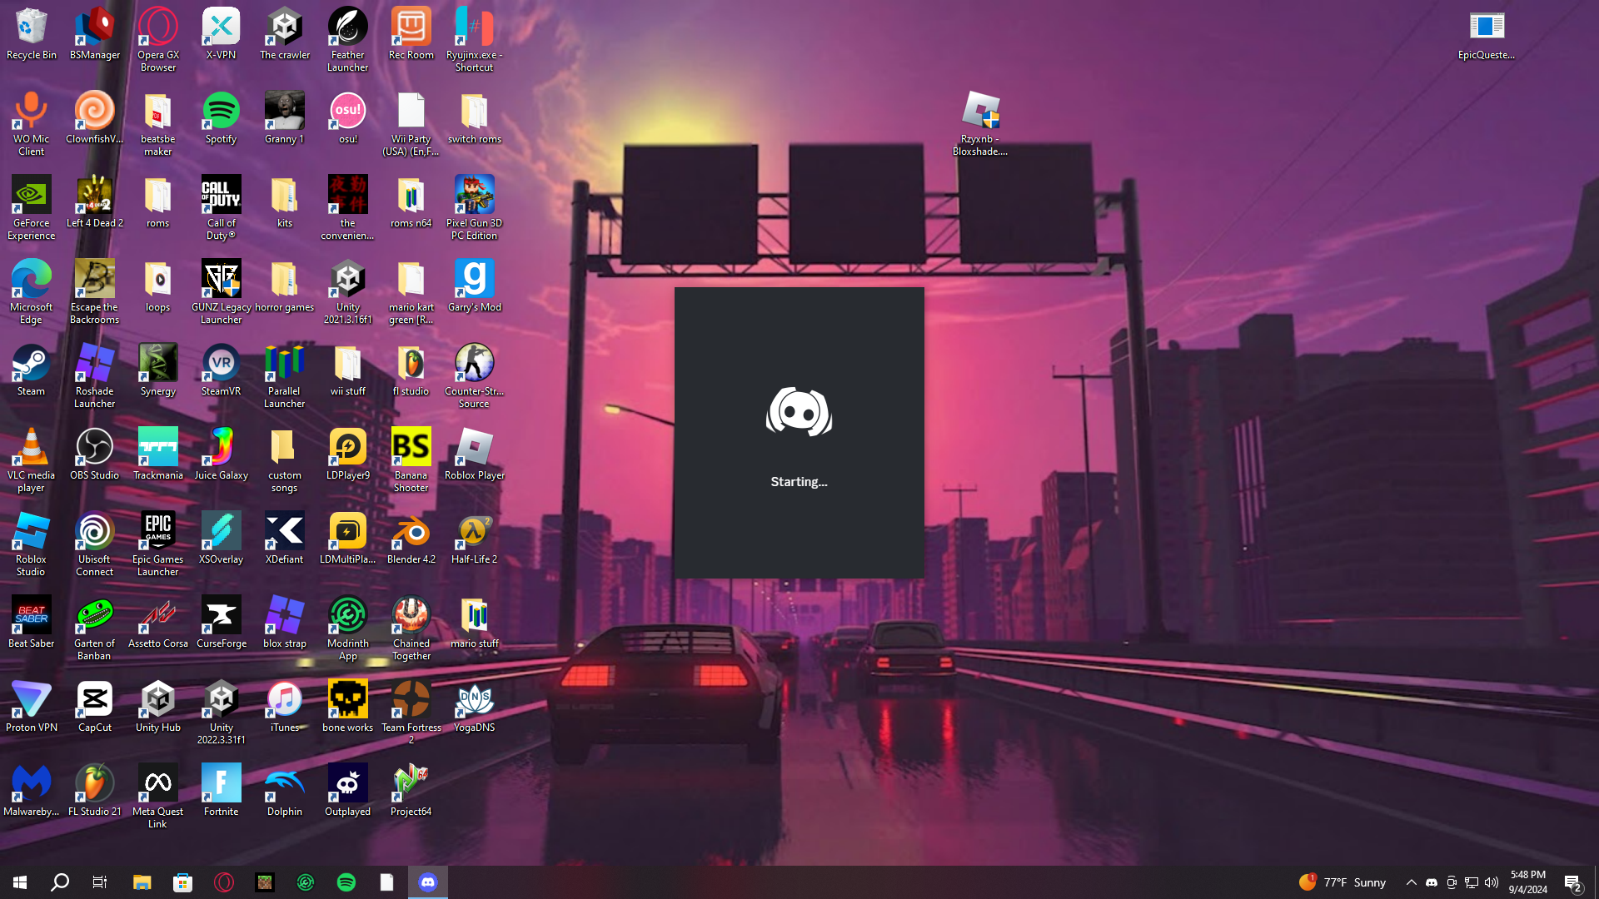This screenshot has width=1599, height=899.
Task: Select the OBS Studio desktop icon
Action: [94, 448]
